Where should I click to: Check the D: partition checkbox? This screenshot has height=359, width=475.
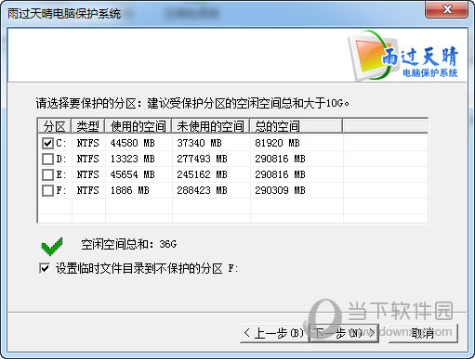click(47, 159)
